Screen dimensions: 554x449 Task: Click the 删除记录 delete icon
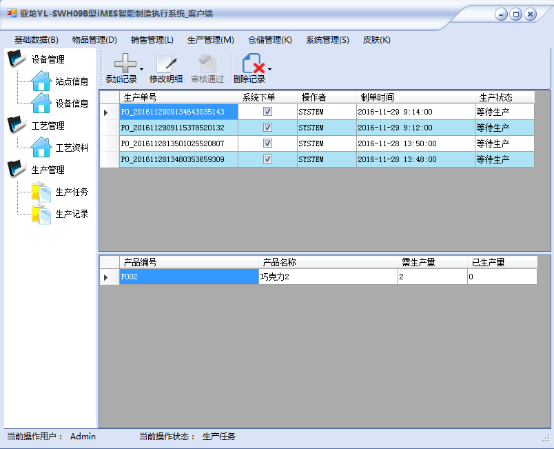pyautogui.click(x=253, y=64)
